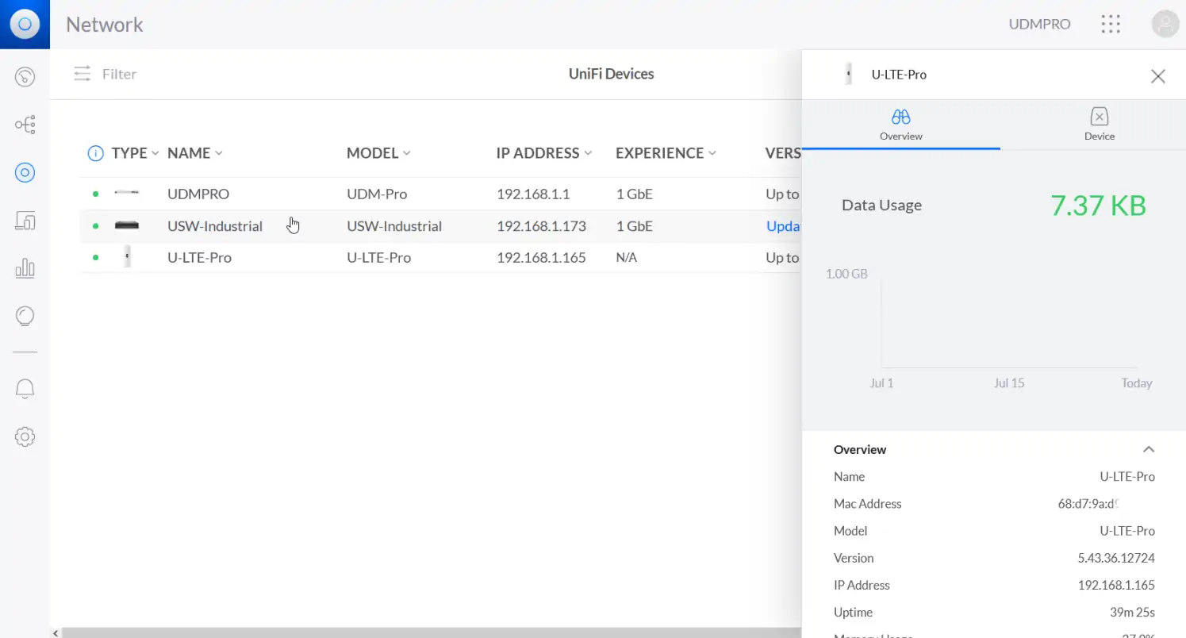Open the Statistics bar chart icon

click(x=25, y=268)
